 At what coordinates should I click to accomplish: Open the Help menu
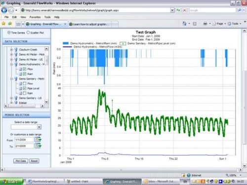click(x=57, y=17)
